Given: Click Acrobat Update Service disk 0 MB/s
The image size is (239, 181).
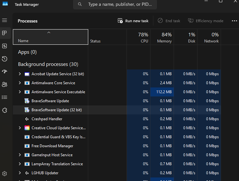Looking at the screenshot, I should pos(186,74).
